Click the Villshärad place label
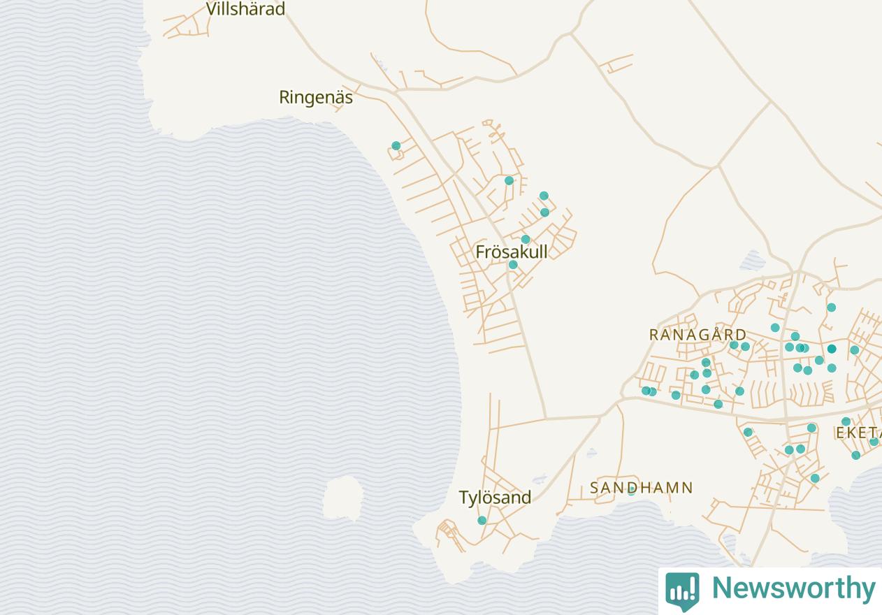Screen dimensions: 882x615 tap(245, 9)
